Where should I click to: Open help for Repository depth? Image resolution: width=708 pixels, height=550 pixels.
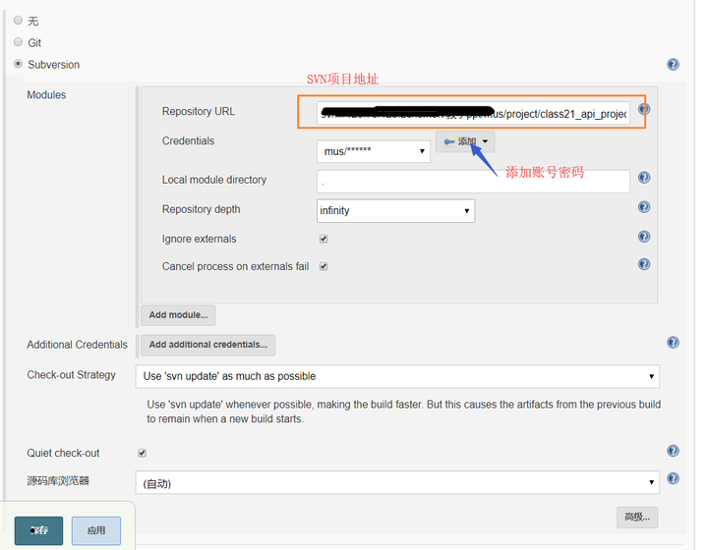tap(644, 207)
